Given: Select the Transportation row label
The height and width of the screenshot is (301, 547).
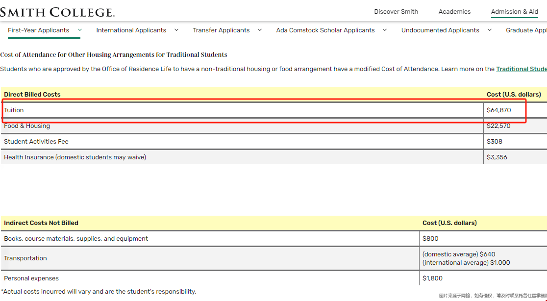Looking at the screenshot, I should coord(25,258).
